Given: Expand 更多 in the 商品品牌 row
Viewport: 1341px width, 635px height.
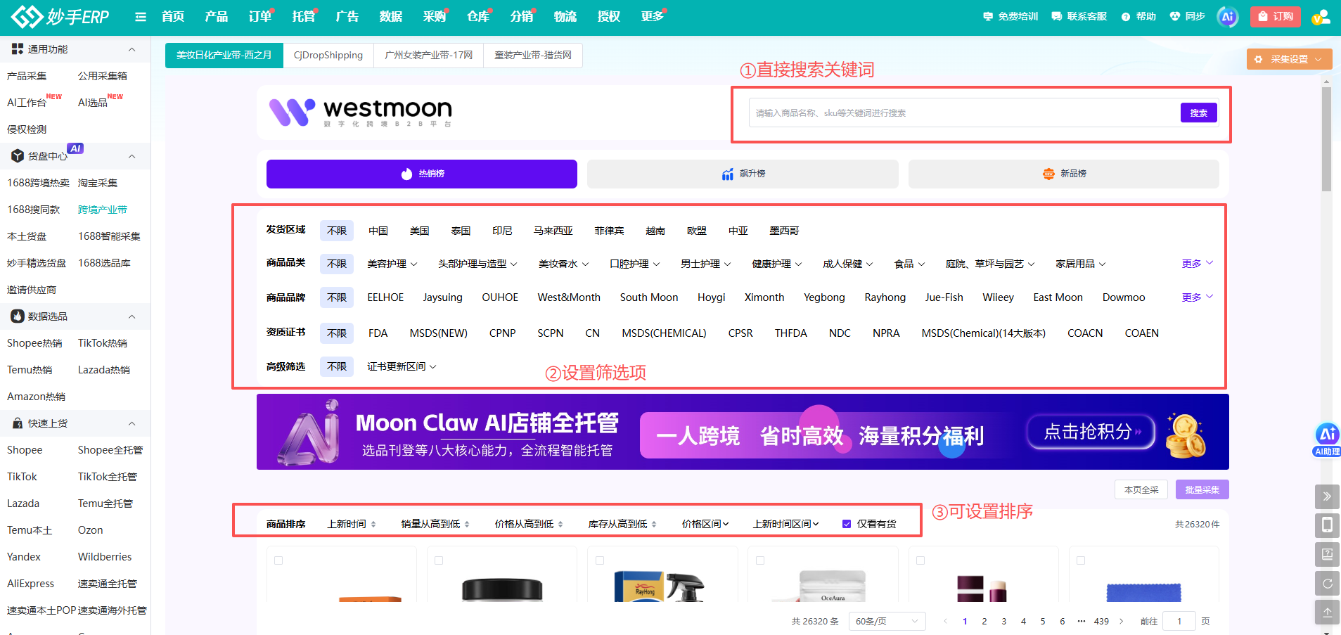Looking at the screenshot, I should (x=1198, y=297).
